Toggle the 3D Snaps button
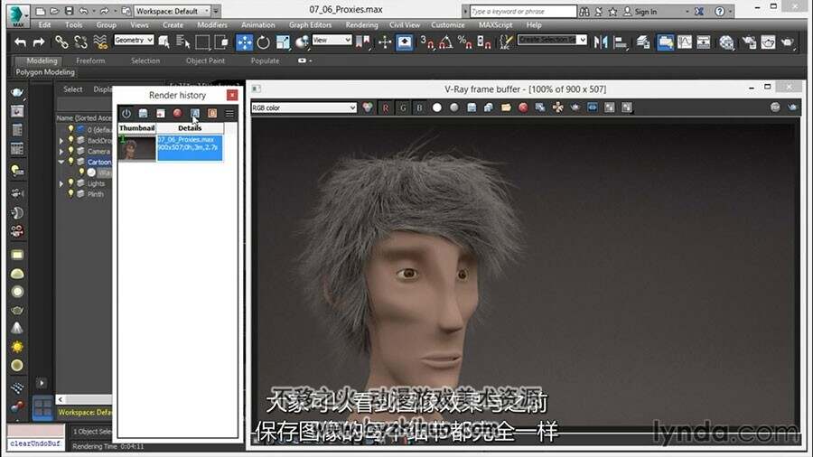Screen dimensions: 813x457 426,42
